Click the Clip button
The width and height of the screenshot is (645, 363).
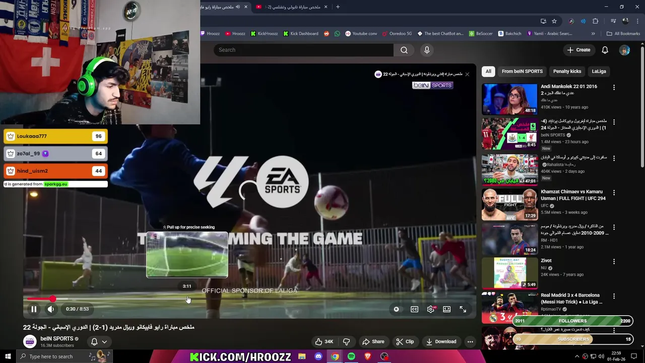pos(405,341)
